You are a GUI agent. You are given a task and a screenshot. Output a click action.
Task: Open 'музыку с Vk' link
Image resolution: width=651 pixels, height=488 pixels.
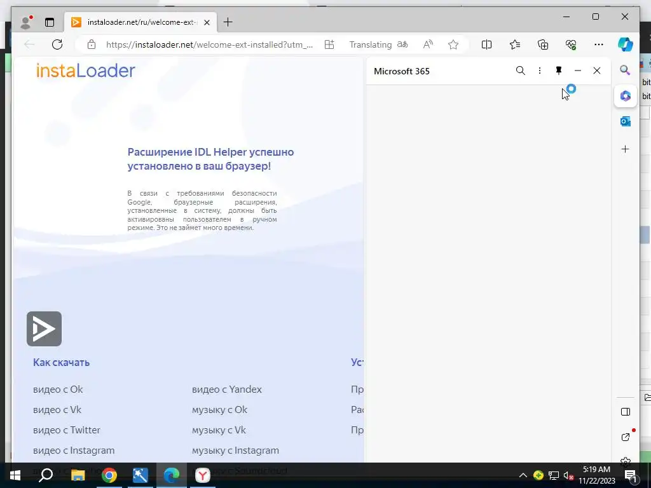pos(219,430)
